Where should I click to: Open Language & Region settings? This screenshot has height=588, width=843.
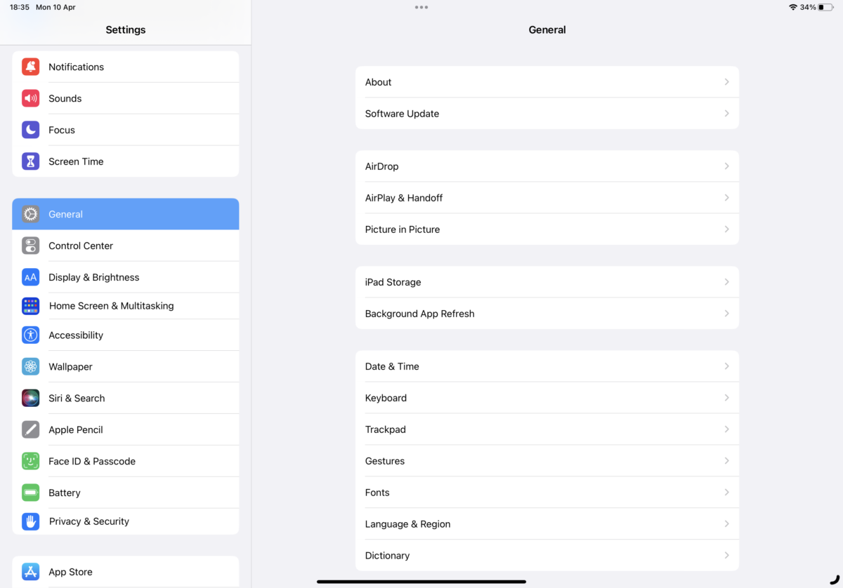547,523
